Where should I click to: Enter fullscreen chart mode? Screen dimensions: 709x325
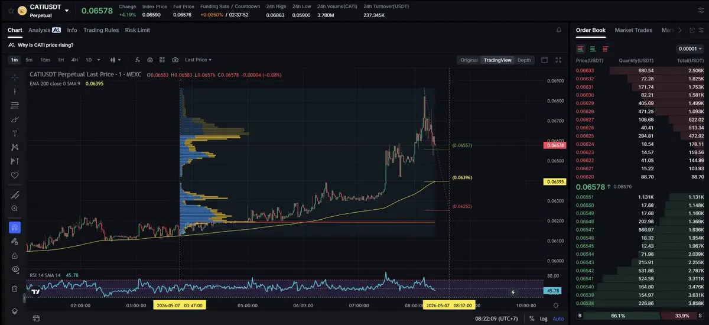point(559,60)
